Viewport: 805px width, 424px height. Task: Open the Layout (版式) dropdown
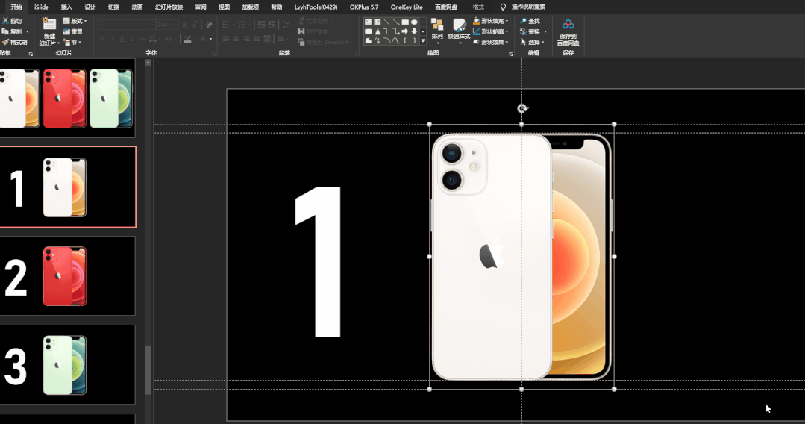[x=75, y=21]
